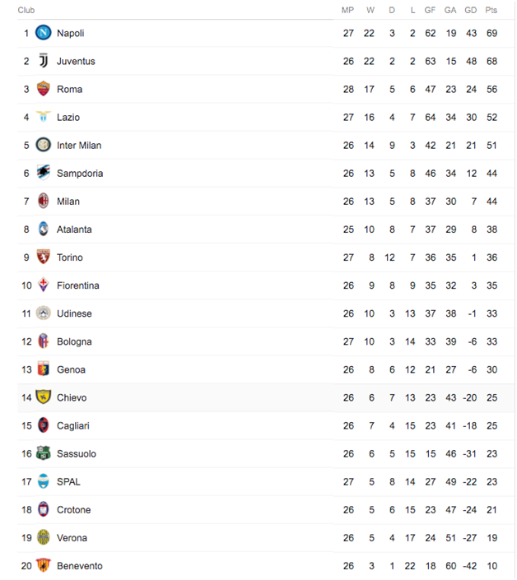The image size is (517, 580).
Task: Select the Lazio eagle logo
Action: tap(44, 117)
